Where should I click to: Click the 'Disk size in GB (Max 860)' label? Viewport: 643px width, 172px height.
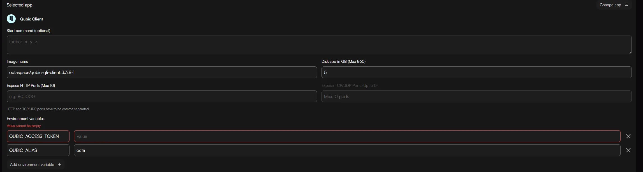343,61
